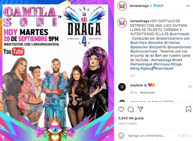Open the emoji picker smiley icon
Image resolution: width=193 pixels, height=141 pixels.
coord(121,136)
